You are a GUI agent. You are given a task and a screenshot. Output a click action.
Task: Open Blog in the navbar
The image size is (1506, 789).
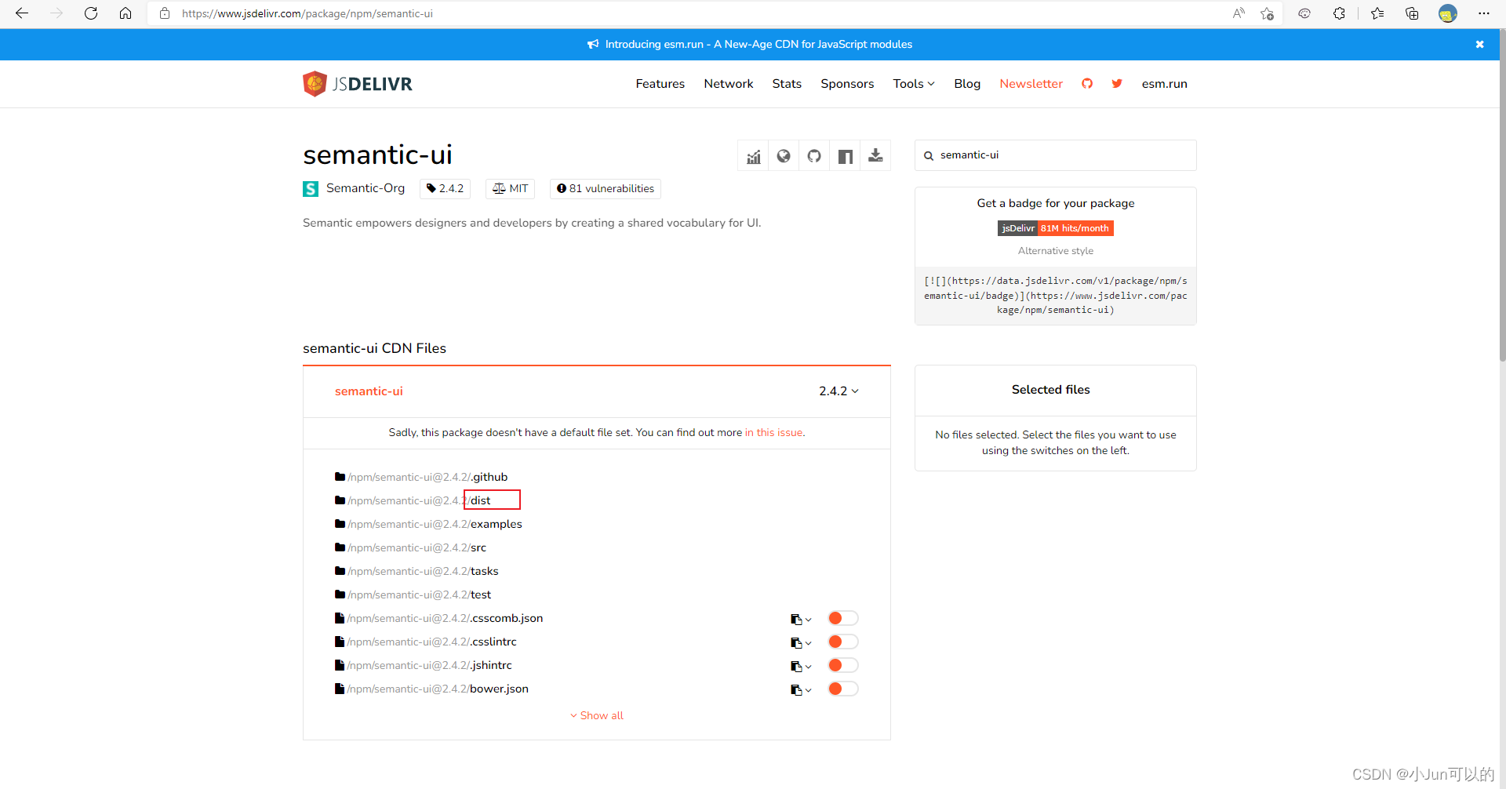coord(967,84)
